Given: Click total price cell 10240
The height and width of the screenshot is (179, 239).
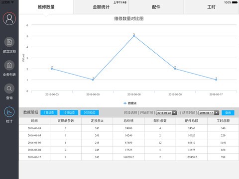Looking at the screenshot, I should (x=128, y=135).
